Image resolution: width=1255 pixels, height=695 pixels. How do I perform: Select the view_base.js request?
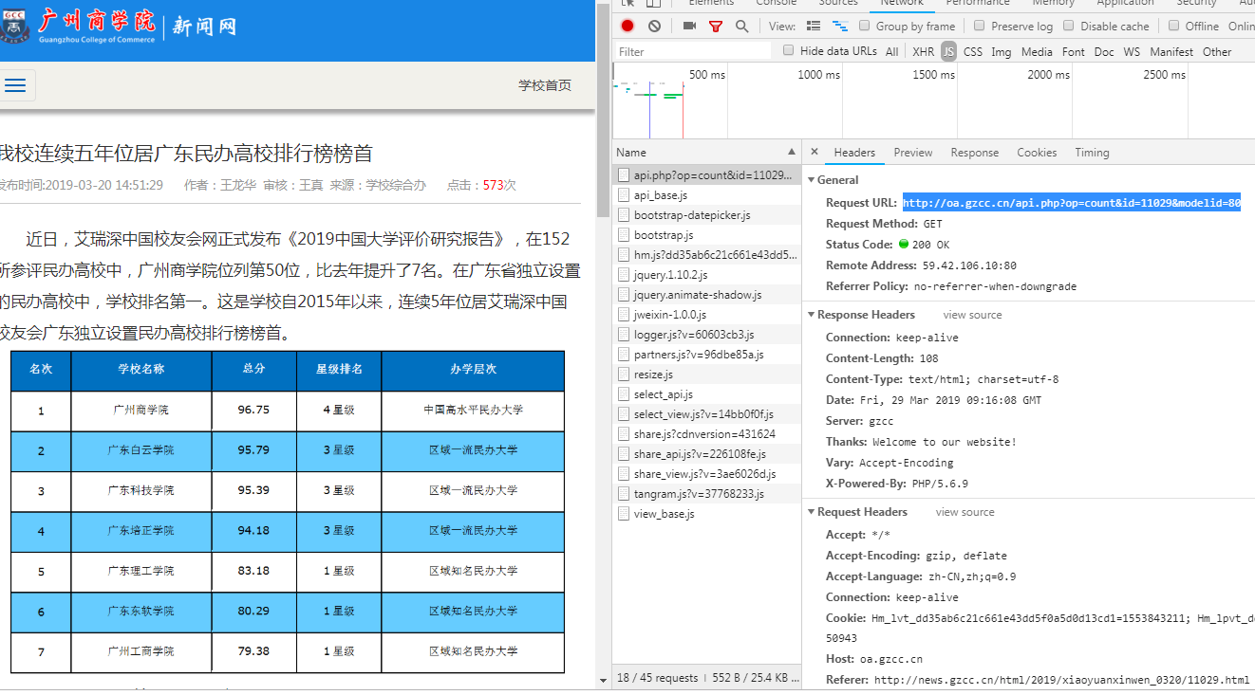click(x=707, y=514)
